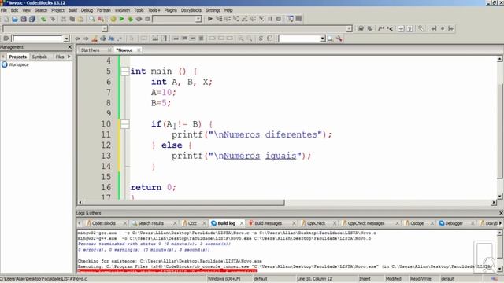Screen dimensions: 504x283
Task: Open the build target dropdown
Action: (x=198, y=19)
